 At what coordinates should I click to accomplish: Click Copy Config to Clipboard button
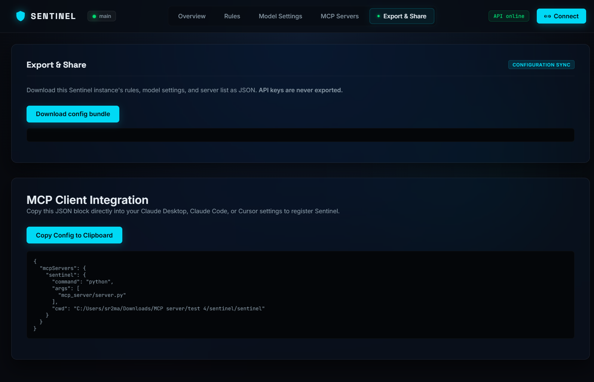point(74,235)
